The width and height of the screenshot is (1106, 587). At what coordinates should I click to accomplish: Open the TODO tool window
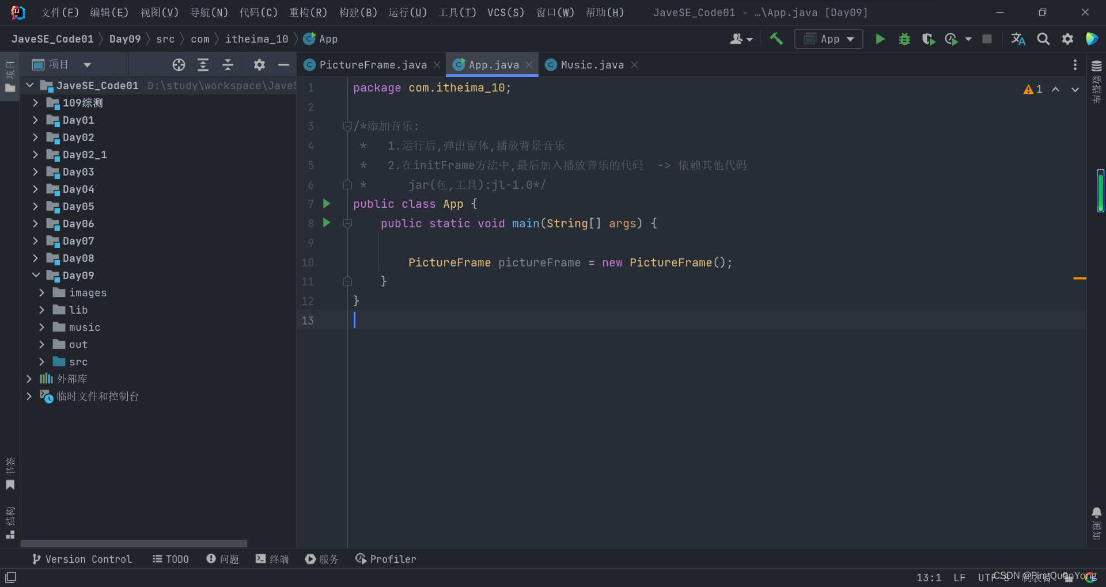click(171, 559)
